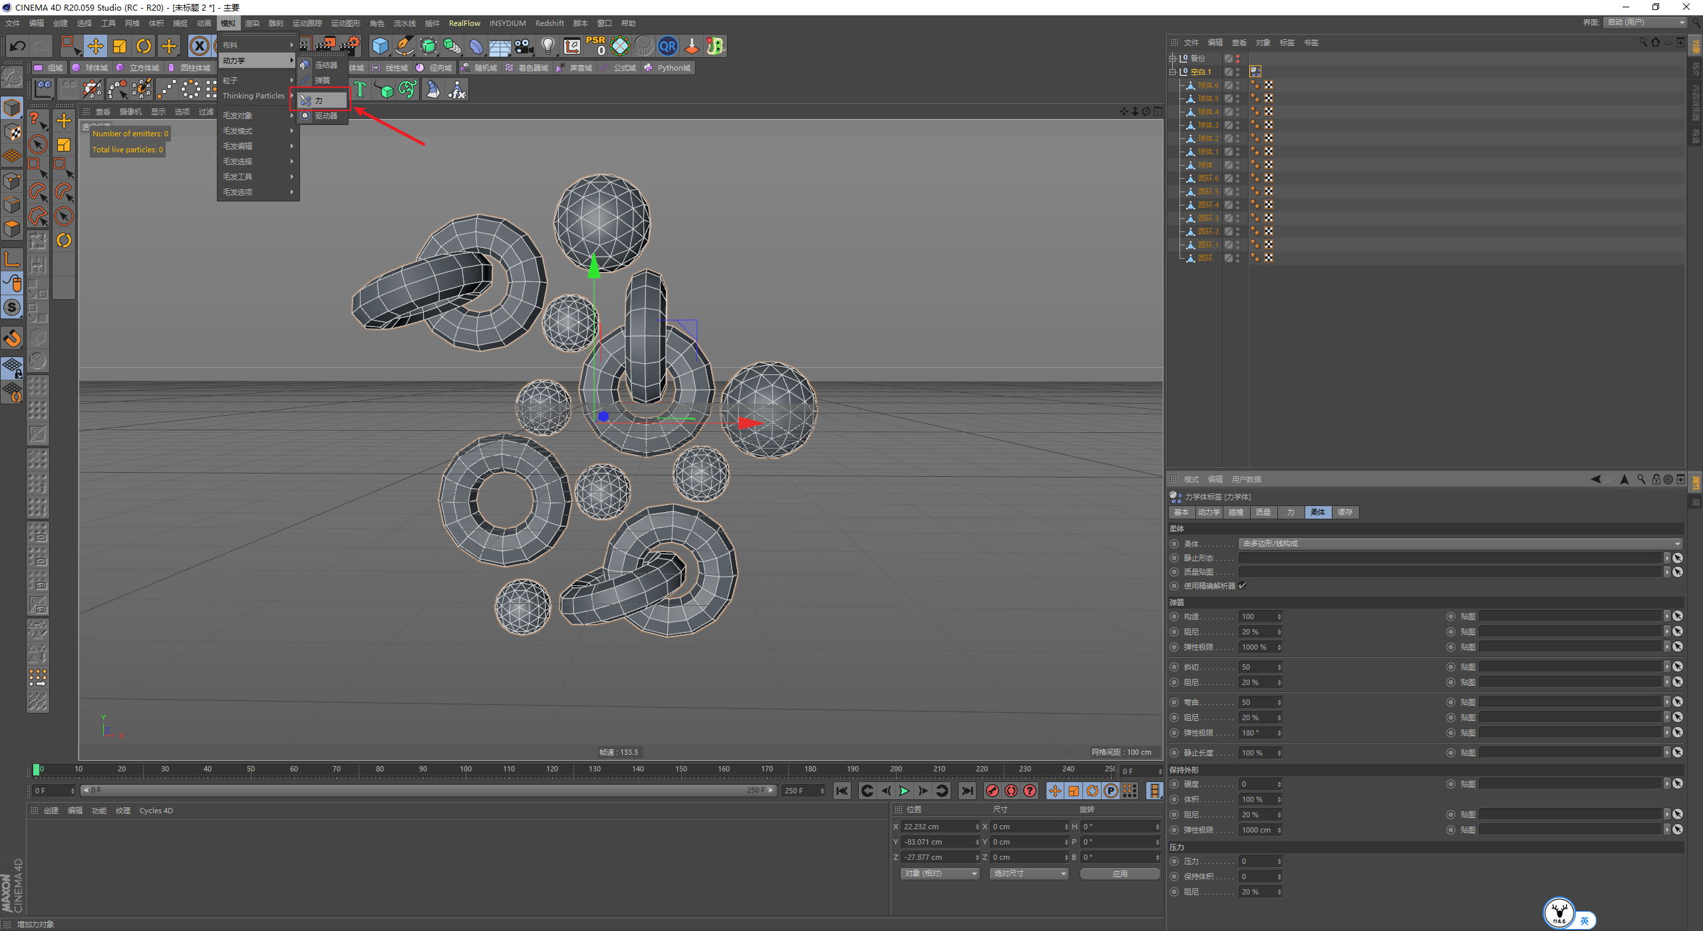This screenshot has height=931, width=1703.
Task: Click the MoText T icon
Action: [x=360, y=89]
